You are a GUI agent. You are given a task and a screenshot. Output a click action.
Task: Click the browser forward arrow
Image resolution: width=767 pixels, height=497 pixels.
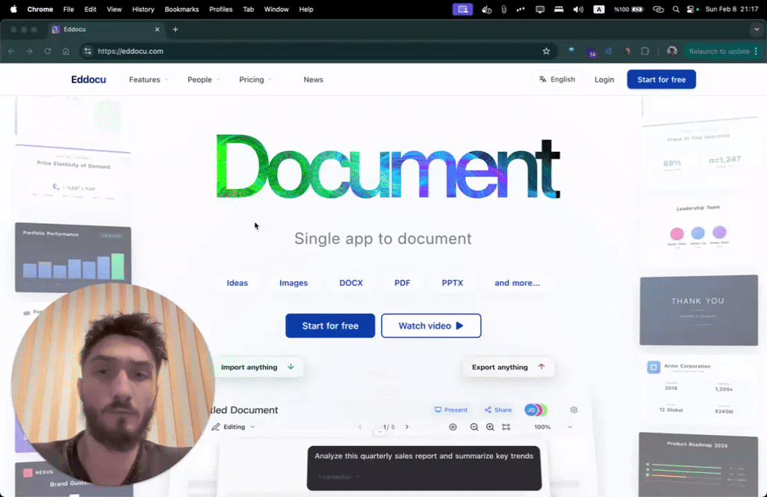coord(29,51)
